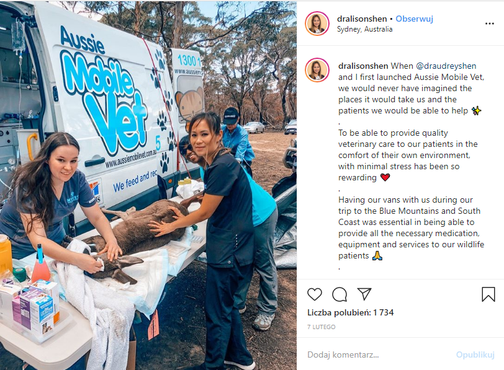Open Sydney, Australia location link
The height and width of the screenshot is (370, 504).
pyautogui.click(x=364, y=29)
